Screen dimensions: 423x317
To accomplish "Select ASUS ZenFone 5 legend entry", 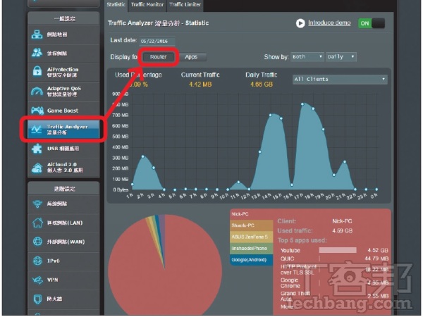I will tap(251, 237).
